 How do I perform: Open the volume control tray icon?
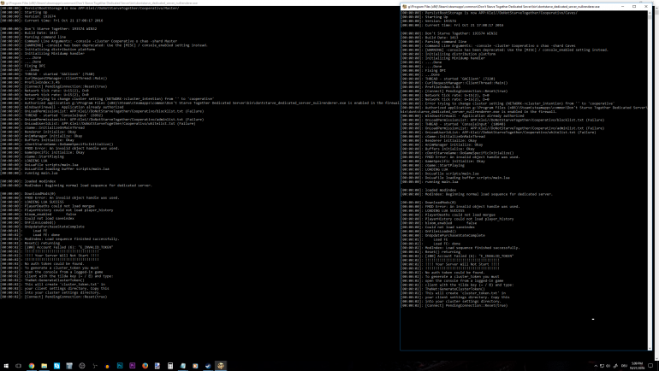(x=609, y=366)
